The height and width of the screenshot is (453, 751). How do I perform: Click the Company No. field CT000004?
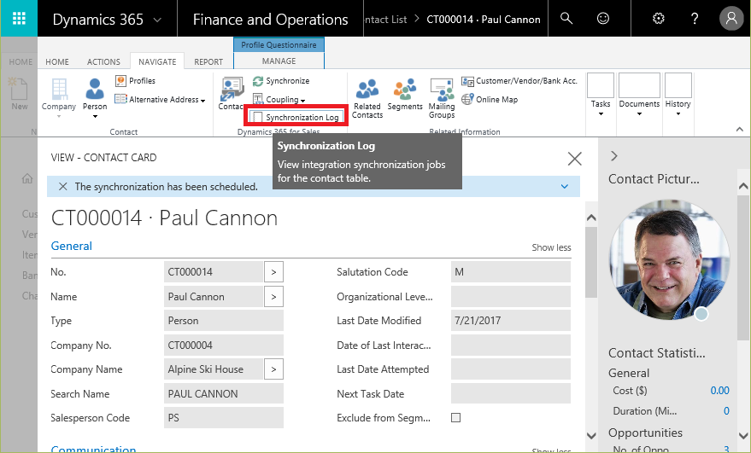pos(224,345)
